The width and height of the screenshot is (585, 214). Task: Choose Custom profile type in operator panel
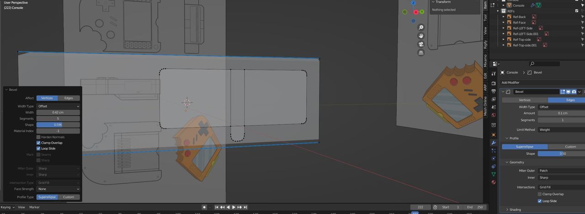pos(69,197)
